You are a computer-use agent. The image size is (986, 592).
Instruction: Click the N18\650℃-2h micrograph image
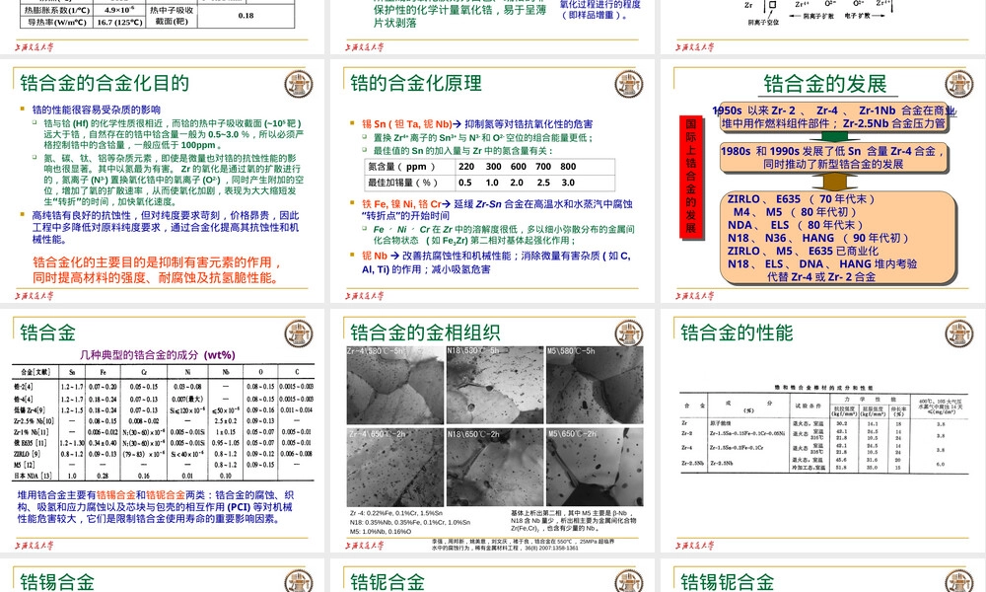click(494, 467)
